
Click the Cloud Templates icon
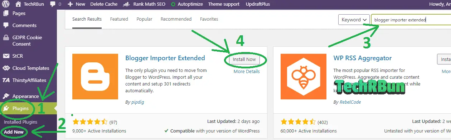click(6, 68)
